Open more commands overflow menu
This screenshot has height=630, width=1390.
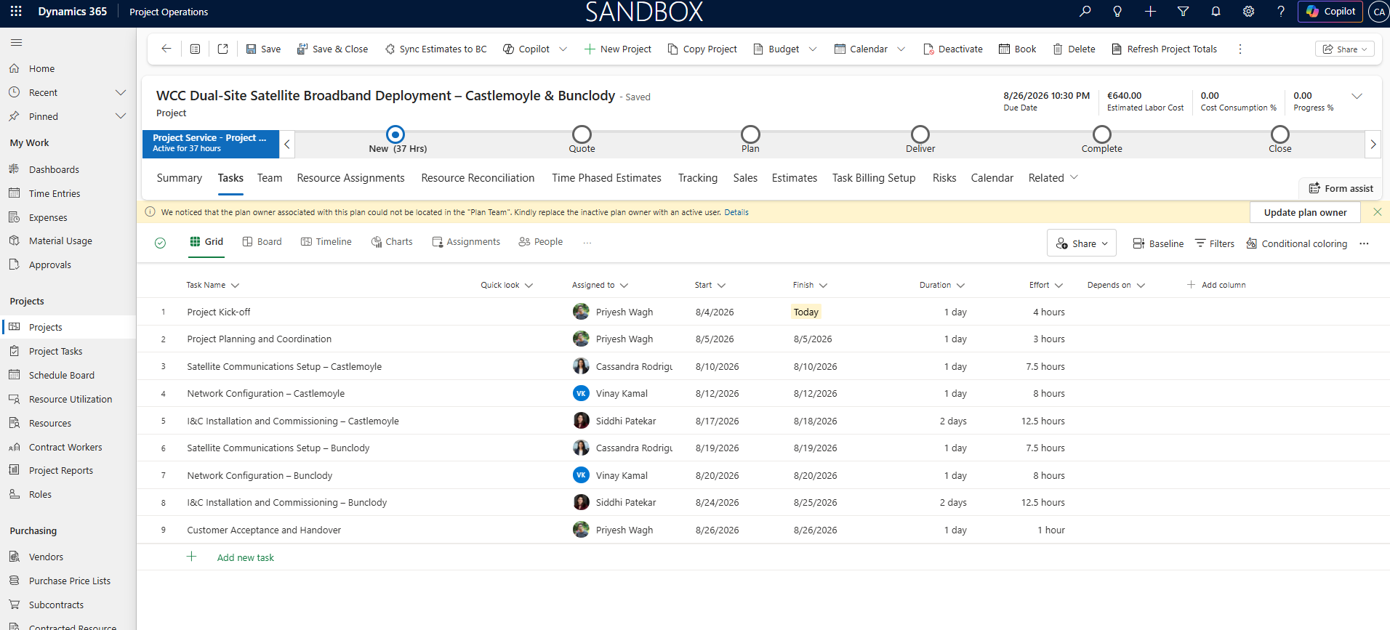(x=1240, y=49)
